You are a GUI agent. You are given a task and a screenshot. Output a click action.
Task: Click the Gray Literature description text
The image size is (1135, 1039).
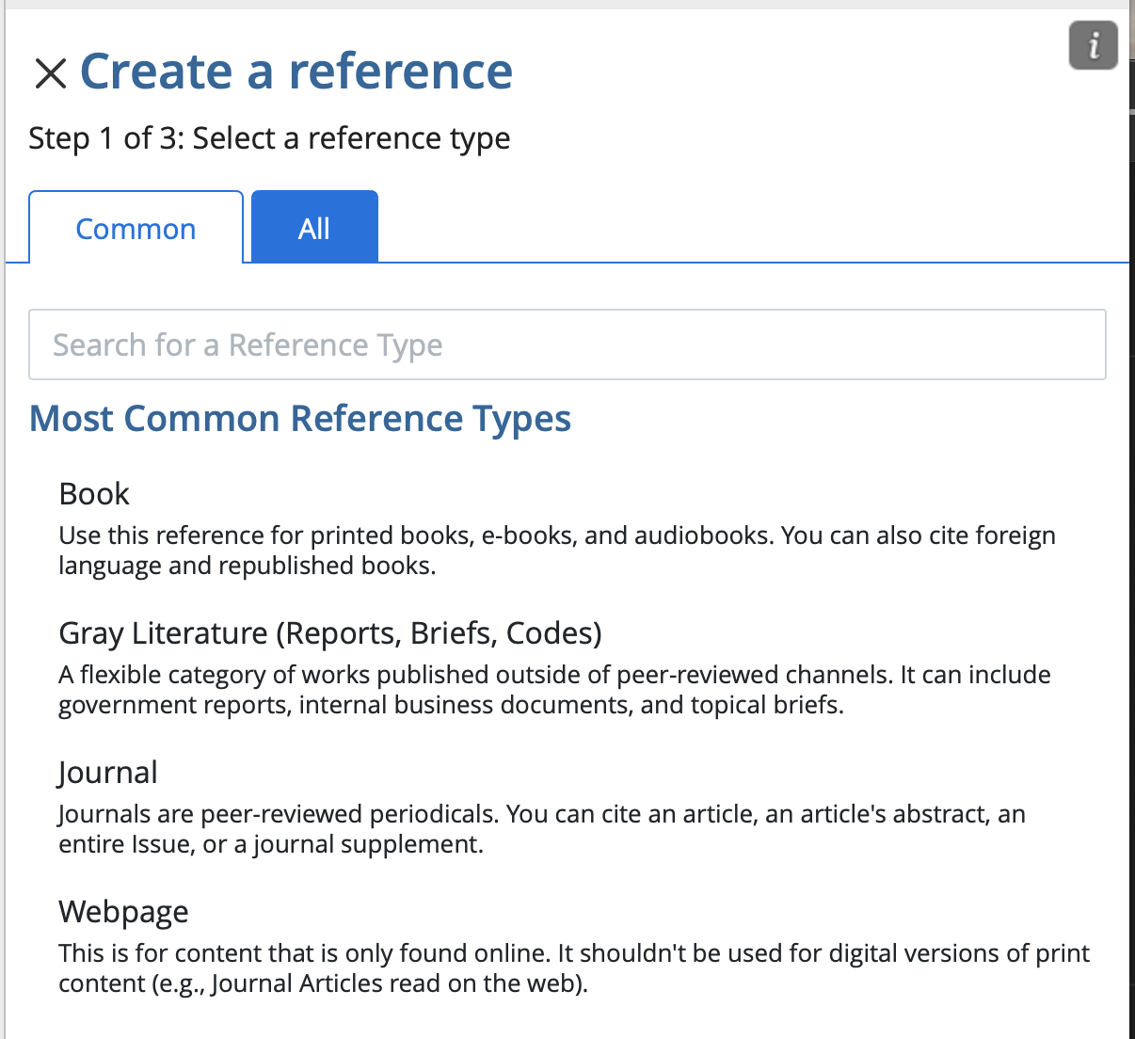coord(555,689)
